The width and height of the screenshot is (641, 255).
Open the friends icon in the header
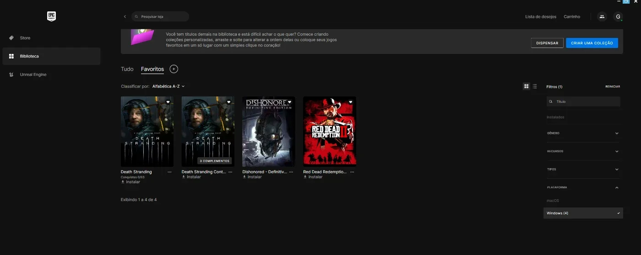pos(602,16)
